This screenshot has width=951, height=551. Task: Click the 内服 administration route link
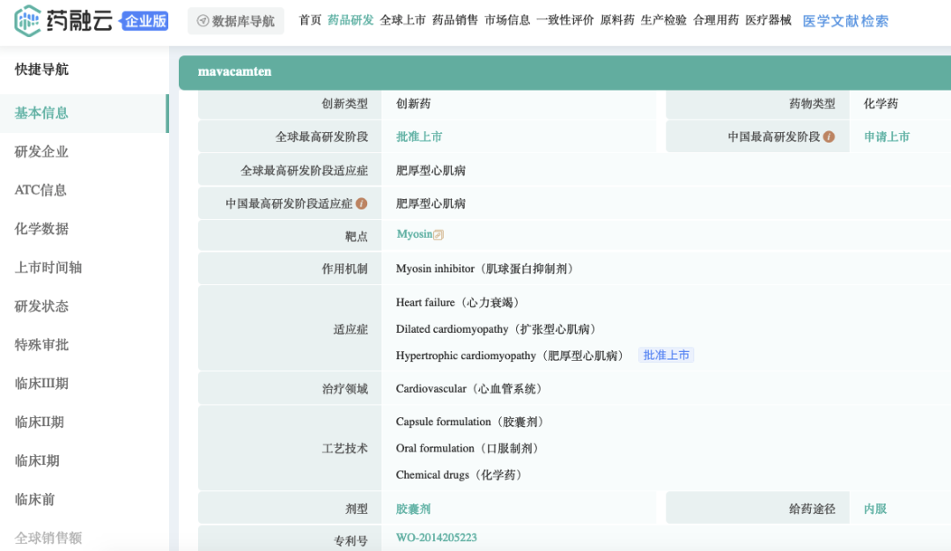tap(874, 509)
